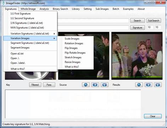
Task: Open the Signatures menu
Action: pos(11,9)
